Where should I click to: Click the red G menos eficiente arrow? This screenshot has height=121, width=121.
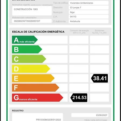point(38,98)
